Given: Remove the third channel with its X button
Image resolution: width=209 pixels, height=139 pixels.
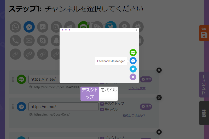Looking at the screenshot, I should pos(159,132).
